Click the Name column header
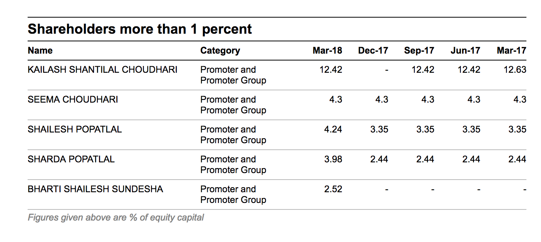The height and width of the screenshot is (242, 541). (x=40, y=51)
